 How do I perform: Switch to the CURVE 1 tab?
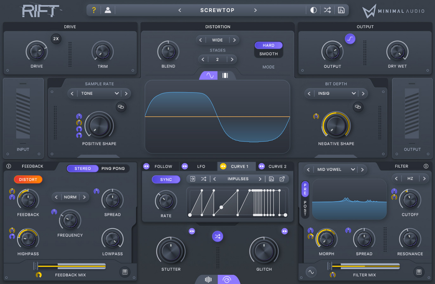point(236,166)
